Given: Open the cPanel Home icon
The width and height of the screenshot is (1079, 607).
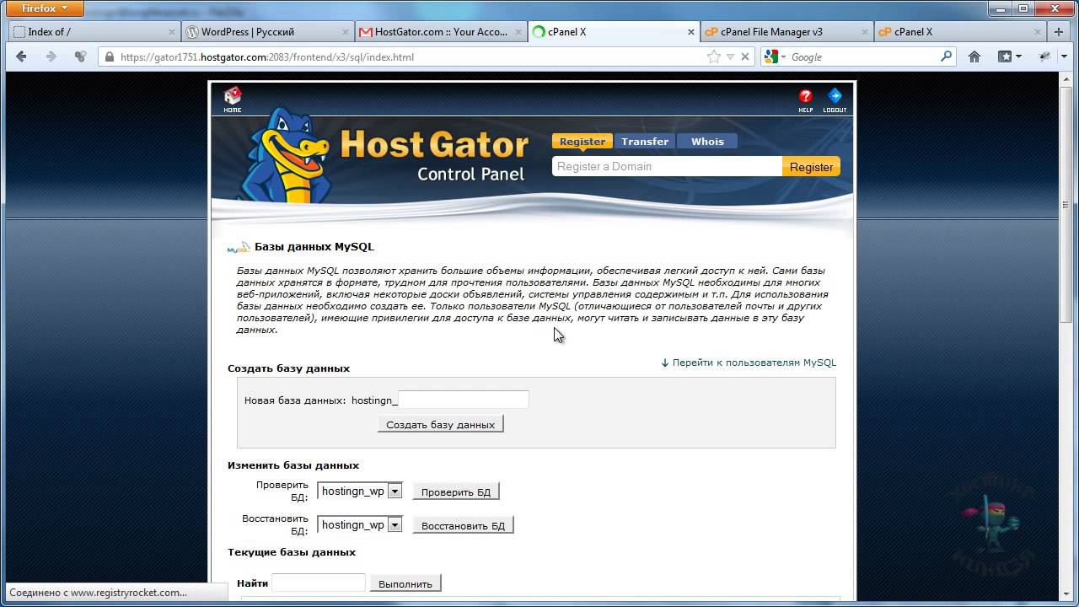Looking at the screenshot, I should [233, 99].
